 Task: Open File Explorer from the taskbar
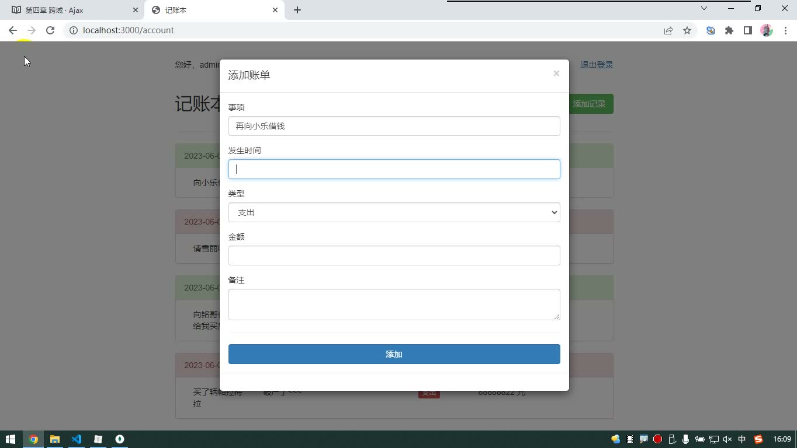point(55,439)
